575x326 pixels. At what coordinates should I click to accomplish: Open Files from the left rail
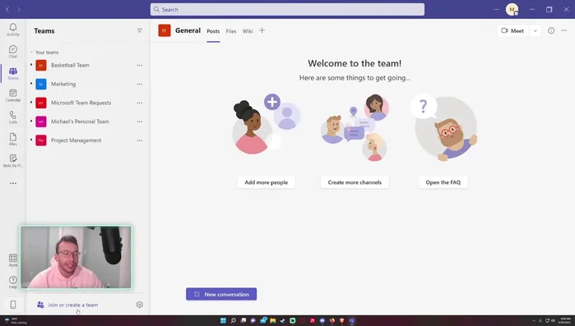tap(13, 140)
